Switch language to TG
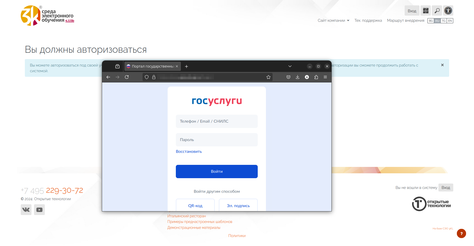Image resolution: width=474 pixels, height=246 pixels. pos(444,21)
